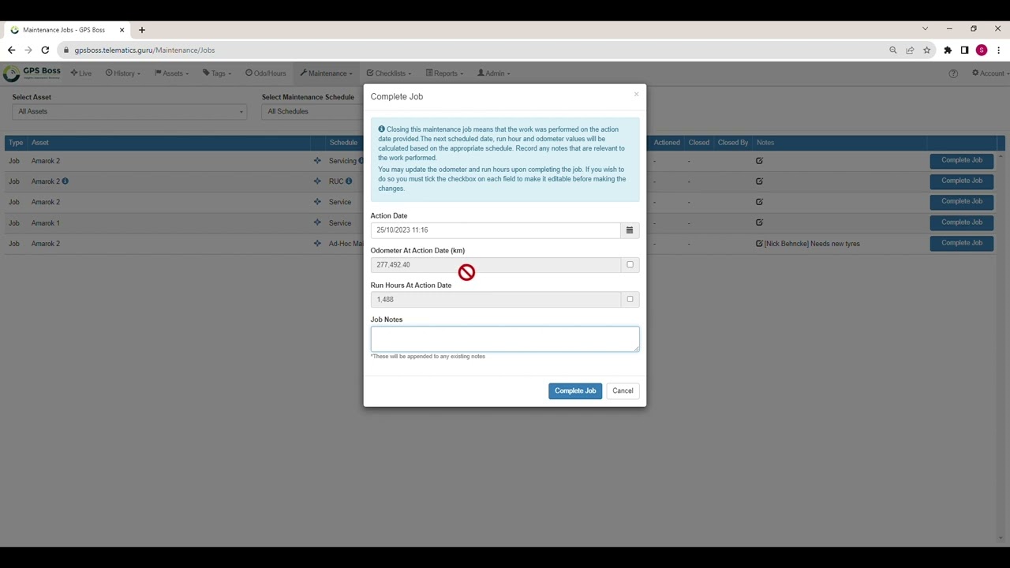1010x568 pixels.
Task: Click info icon beside Amarok 2 asset
Action: 65,181
